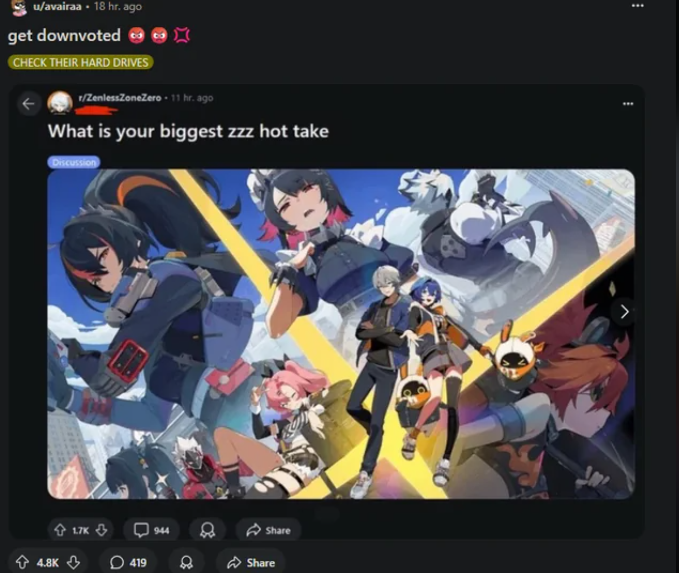Visit the u/avairaa profile
The width and height of the screenshot is (679, 573).
tap(57, 6)
